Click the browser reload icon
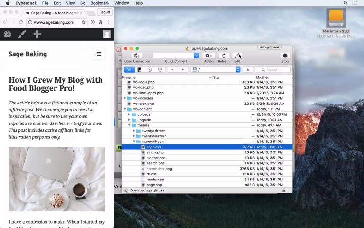This screenshot has width=364, height=228. (x=21, y=22)
